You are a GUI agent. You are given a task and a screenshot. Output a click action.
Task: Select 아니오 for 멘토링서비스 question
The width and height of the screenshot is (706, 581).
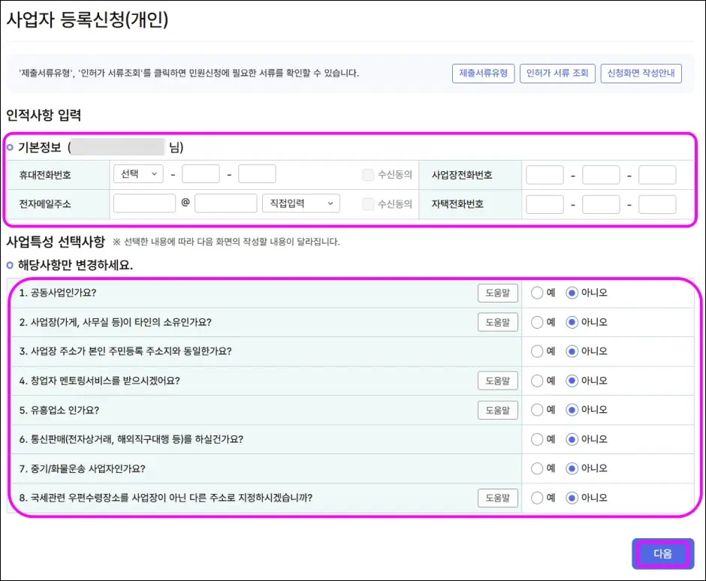point(572,381)
